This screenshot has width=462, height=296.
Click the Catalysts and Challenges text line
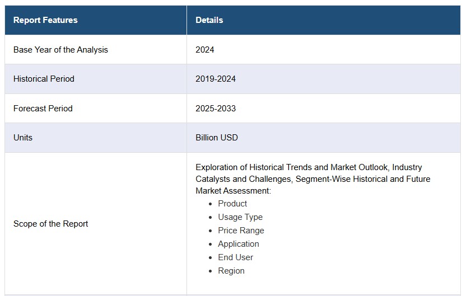click(313, 179)
